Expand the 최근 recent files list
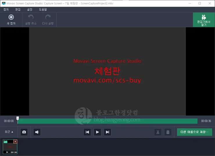Viewport: 215px width, 156px height. [9, 132]
